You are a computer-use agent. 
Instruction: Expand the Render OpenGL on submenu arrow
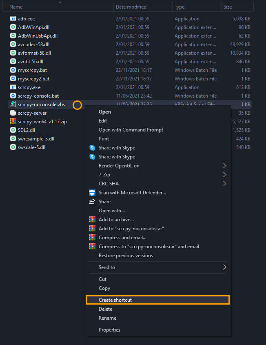(x=224, y=166)
